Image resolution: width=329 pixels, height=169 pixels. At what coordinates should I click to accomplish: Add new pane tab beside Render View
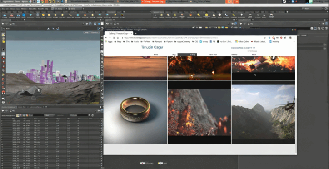click(x=24, y=20)
